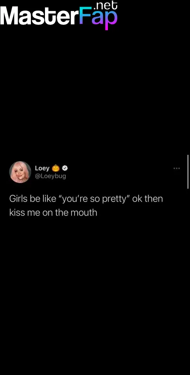This screenshot has height=375, width=190.
Task: Click the MasterFap watermark logo
Action: tap(59, 15)
